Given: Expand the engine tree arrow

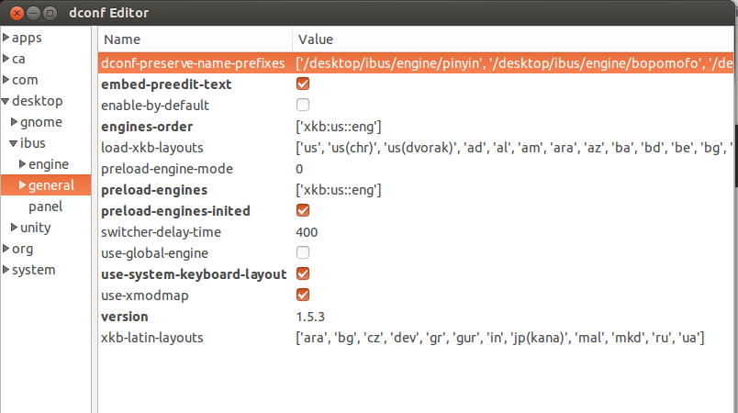Looking at the screenshot, I should click(x=22, y=163).
